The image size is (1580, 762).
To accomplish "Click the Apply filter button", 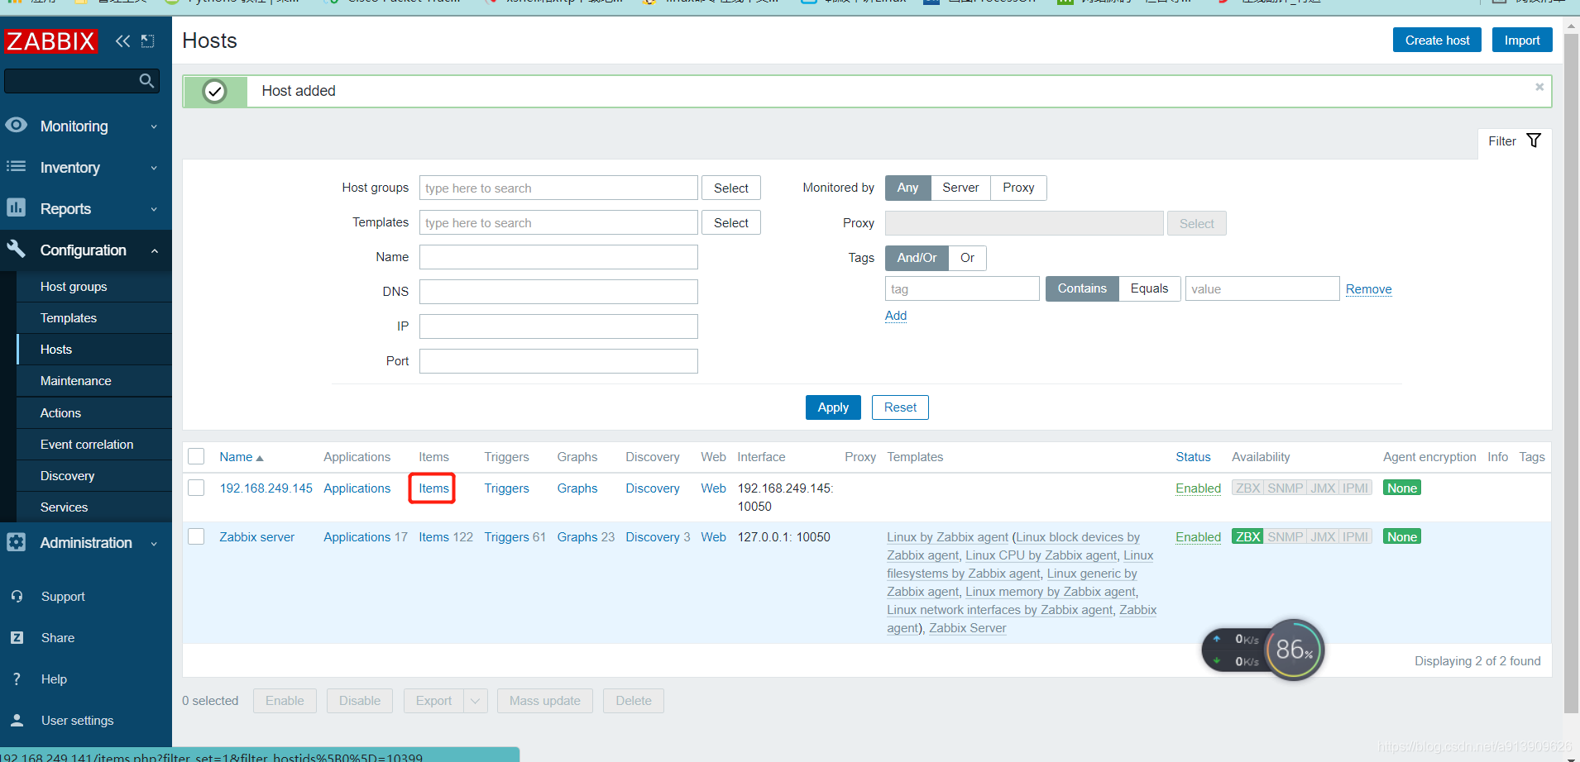I will 833,407.
